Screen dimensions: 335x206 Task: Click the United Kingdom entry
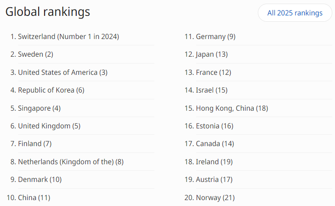click(49, 126)
